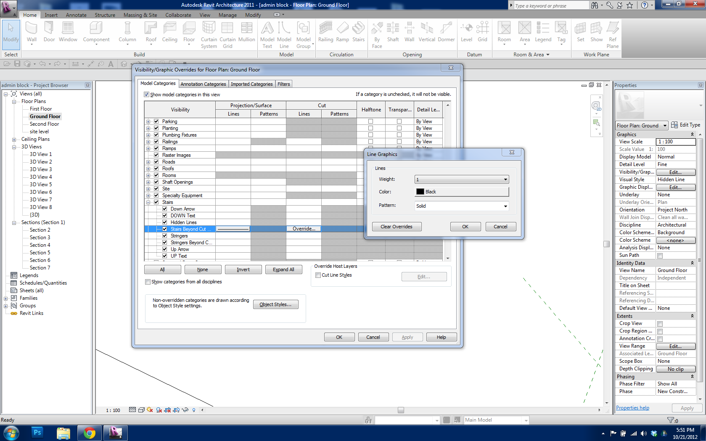Switch to Annotation Categories tab
This screenshot has height=441, width=706.
coord(203,84)
